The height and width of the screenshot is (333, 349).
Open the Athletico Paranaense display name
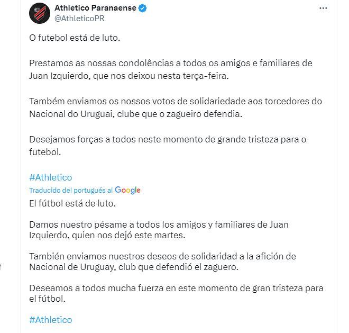pos(95,8)
